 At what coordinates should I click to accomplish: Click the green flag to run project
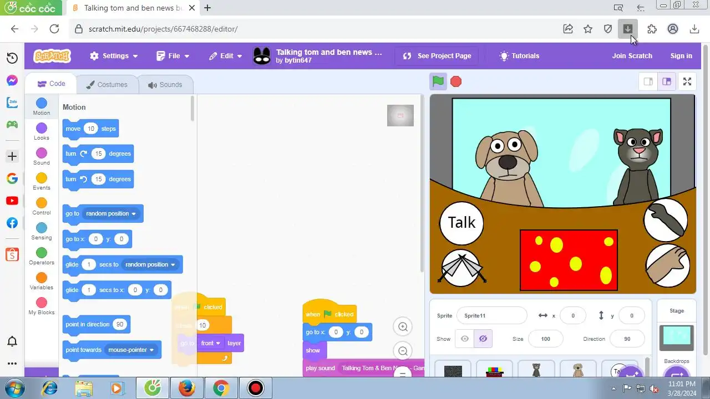click(438, 81)
